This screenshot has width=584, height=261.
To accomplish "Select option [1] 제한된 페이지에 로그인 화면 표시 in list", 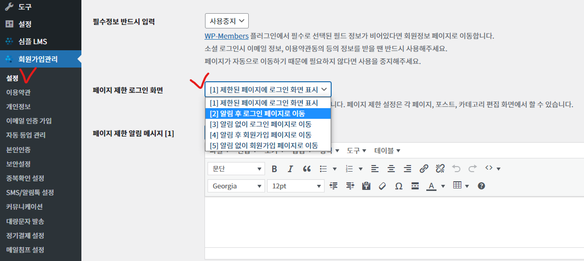I will (268, 103).
